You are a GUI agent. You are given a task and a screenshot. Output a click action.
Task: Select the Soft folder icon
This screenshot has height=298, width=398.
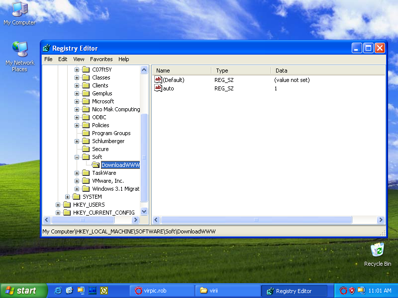[86, 157]
